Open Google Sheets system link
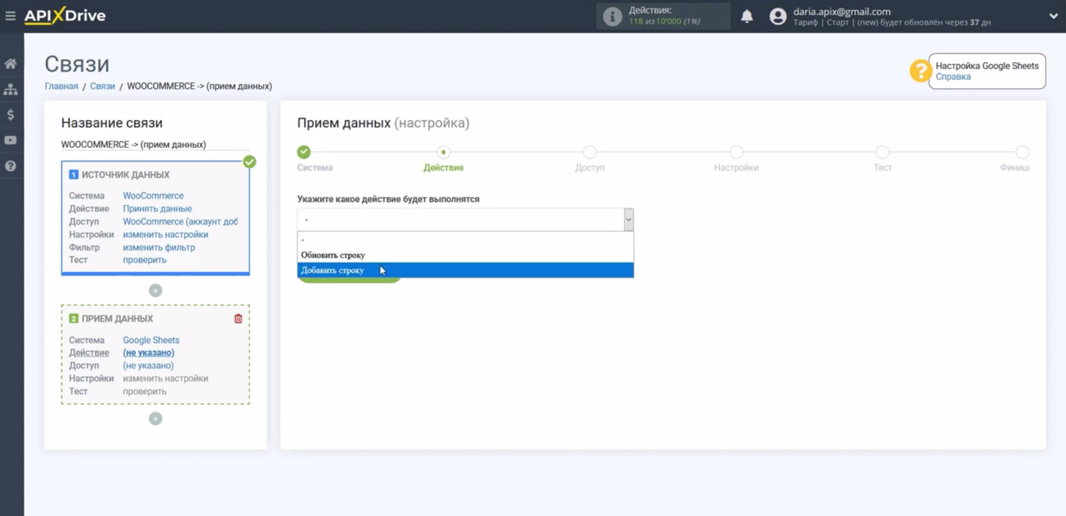The width and height of the screenshot is (1066, 516). point(151,340)
